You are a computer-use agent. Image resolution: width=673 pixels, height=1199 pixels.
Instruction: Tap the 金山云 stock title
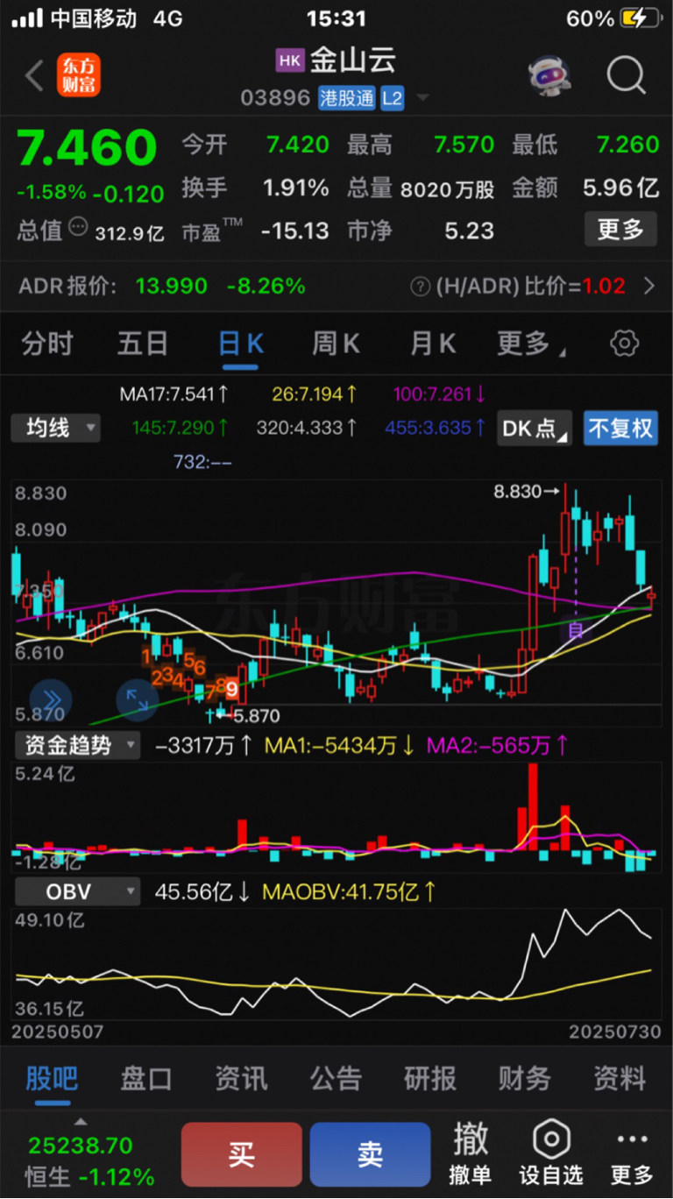pyautogui.click(x=353, y=60)
